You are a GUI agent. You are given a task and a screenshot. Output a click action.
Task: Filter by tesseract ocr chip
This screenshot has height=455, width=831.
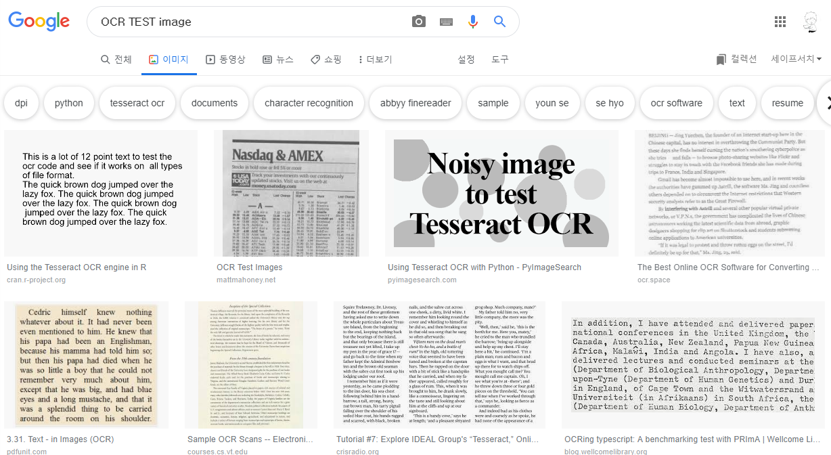pyautogui.click(x=137, y=103)
